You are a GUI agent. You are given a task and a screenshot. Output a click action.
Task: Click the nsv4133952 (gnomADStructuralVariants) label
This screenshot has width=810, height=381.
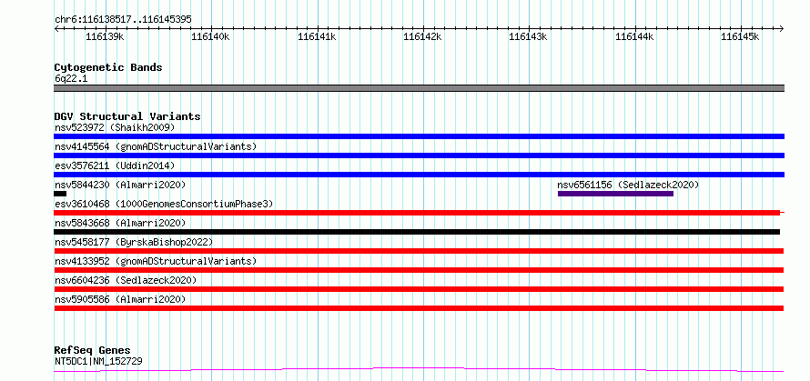click(156, 261)
